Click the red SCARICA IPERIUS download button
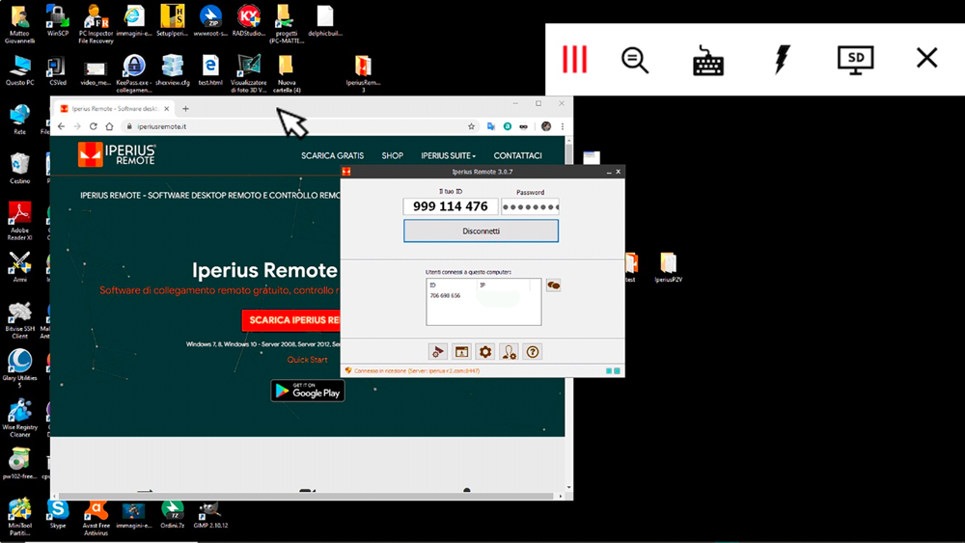The width and height of the screenshot is (965, 543). pos(291,320)
